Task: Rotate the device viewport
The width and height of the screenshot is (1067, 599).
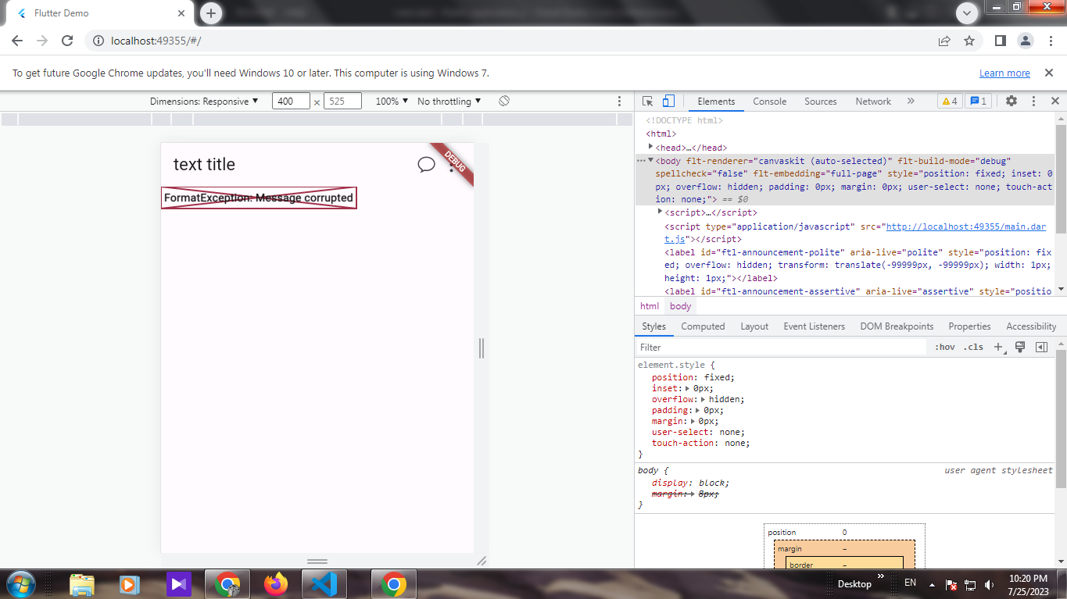Action: pos(504,102)
